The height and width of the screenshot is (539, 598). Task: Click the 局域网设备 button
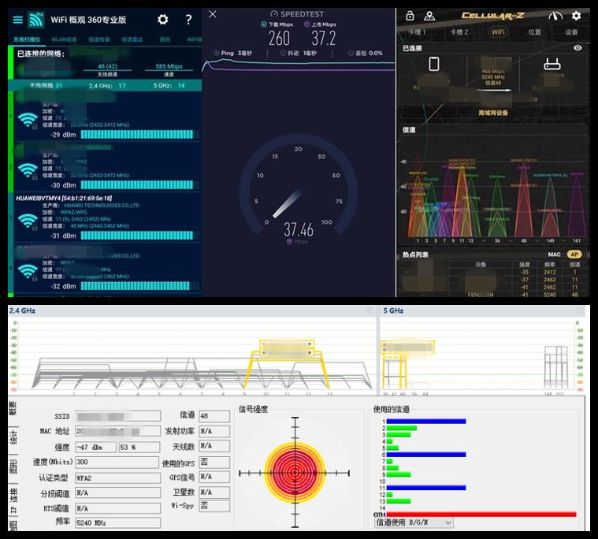(492, 113)
